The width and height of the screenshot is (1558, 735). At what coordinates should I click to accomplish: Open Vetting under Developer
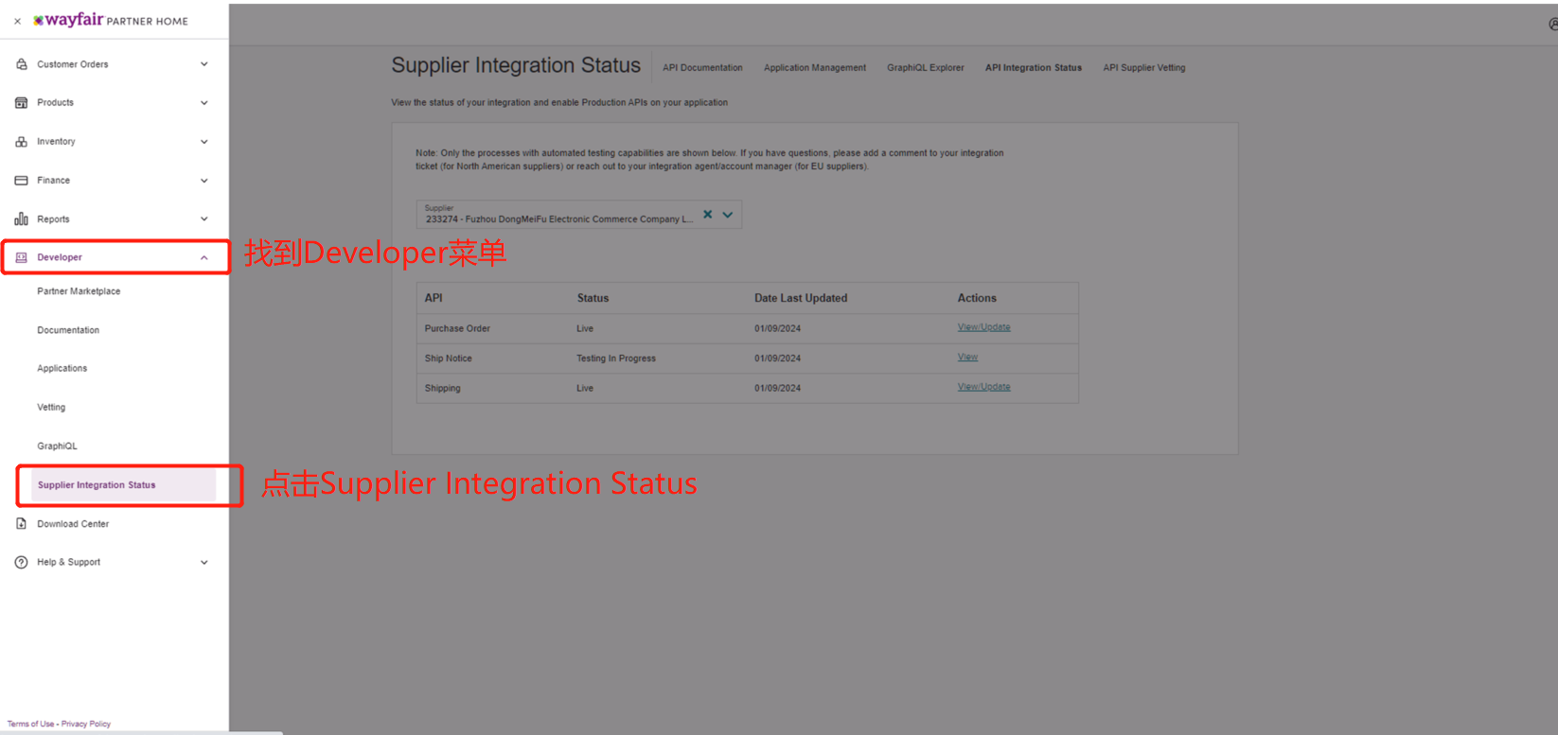coord(51,408)
